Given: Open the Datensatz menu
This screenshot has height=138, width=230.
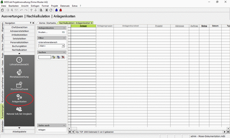Looking at the screenshot, I should [65, 6].
